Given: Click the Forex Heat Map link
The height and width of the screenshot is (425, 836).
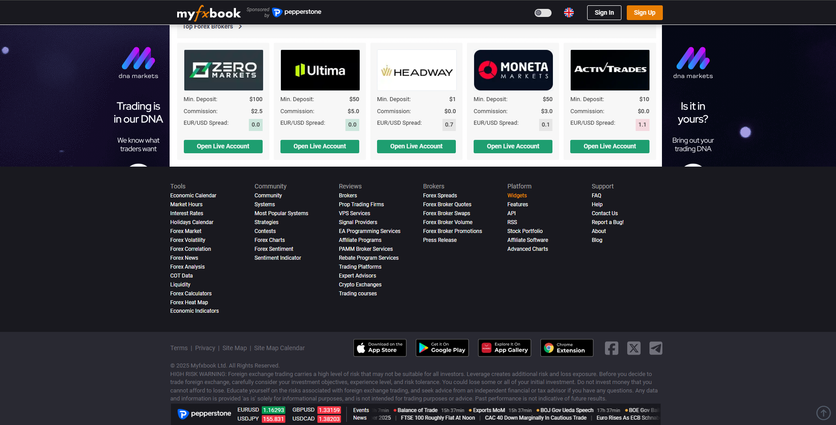Looking at the screenshot, I should point(189,302).
